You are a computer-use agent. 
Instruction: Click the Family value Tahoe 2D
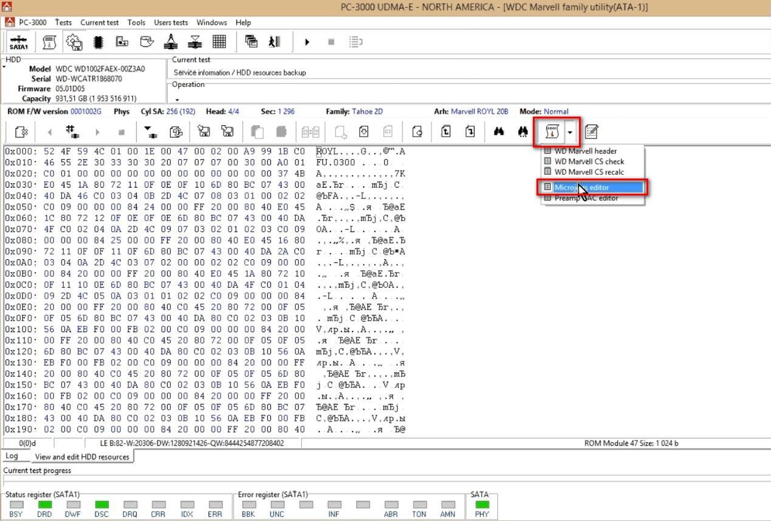pos(368,111)
